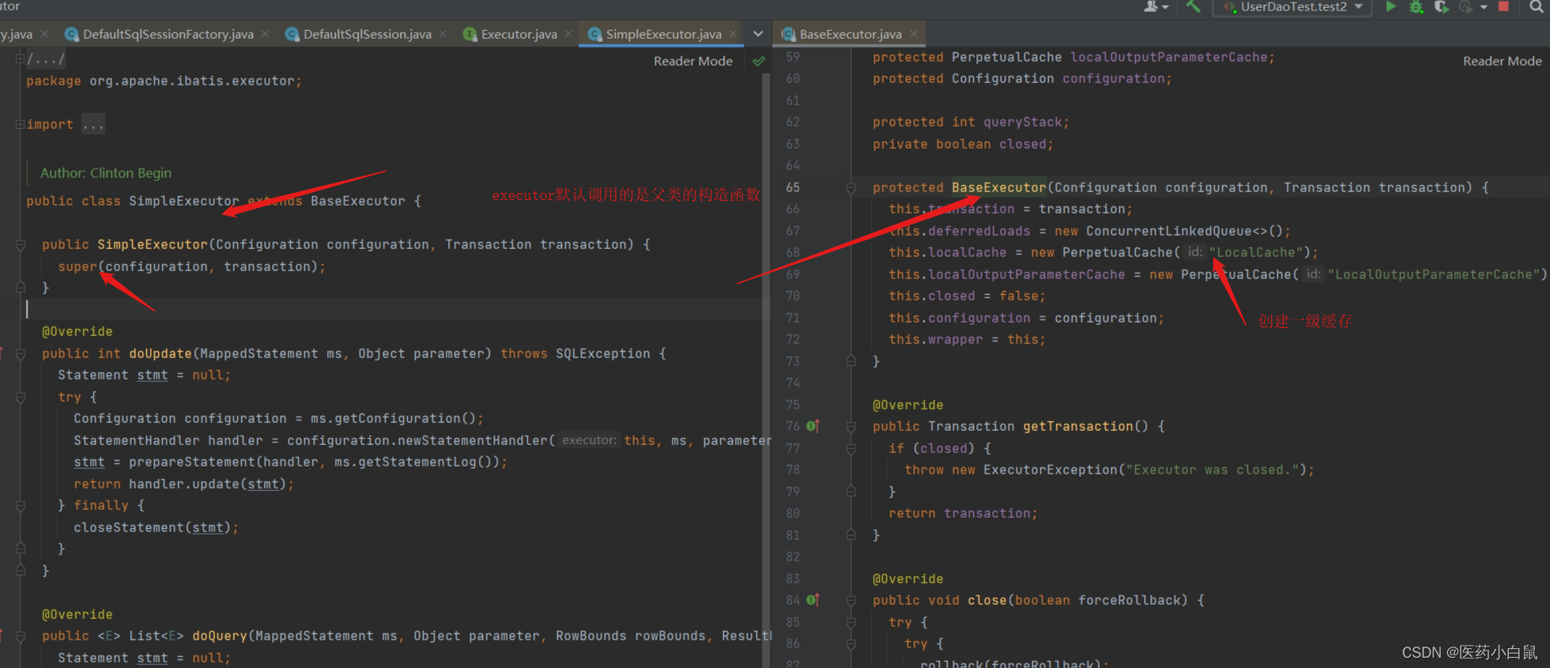
Task: Select the SimpleExecutor.java tab
Action: (x=664, y=34)
